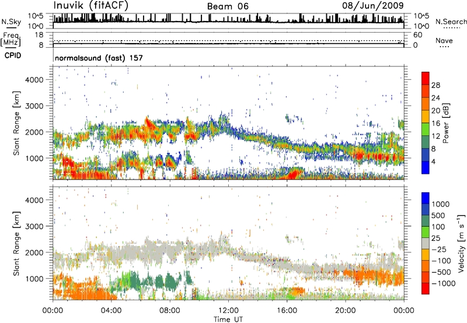The image size is (467, 323).
Task: Click the Velocity [m s-1] colorbar title
Action: pos(462,243)
